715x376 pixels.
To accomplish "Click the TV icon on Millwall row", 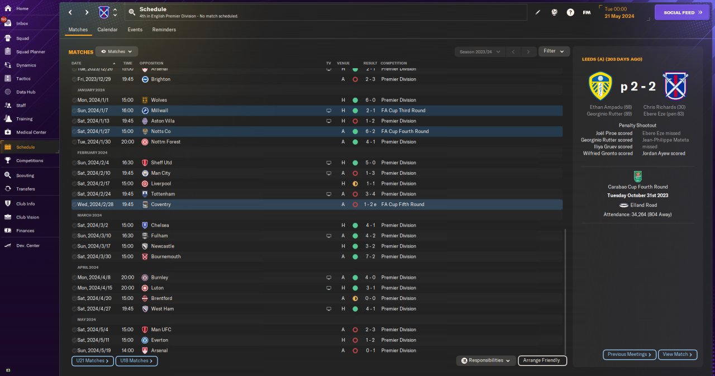I will click(329, 111).
